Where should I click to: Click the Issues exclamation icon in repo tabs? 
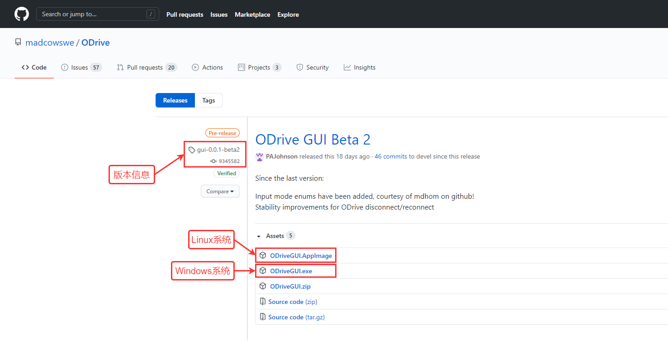65,67
